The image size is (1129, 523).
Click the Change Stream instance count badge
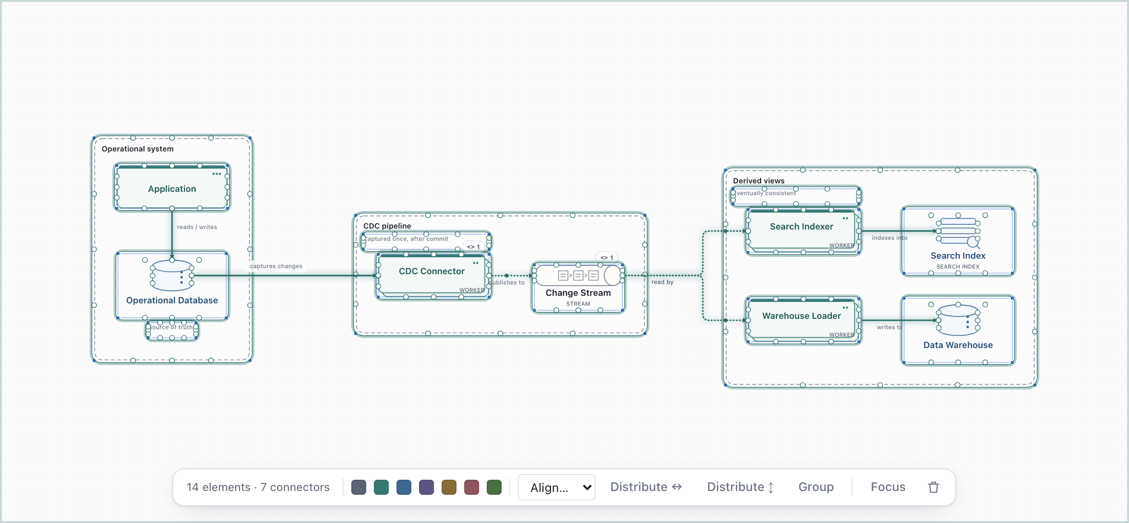[x=607, y=258]
